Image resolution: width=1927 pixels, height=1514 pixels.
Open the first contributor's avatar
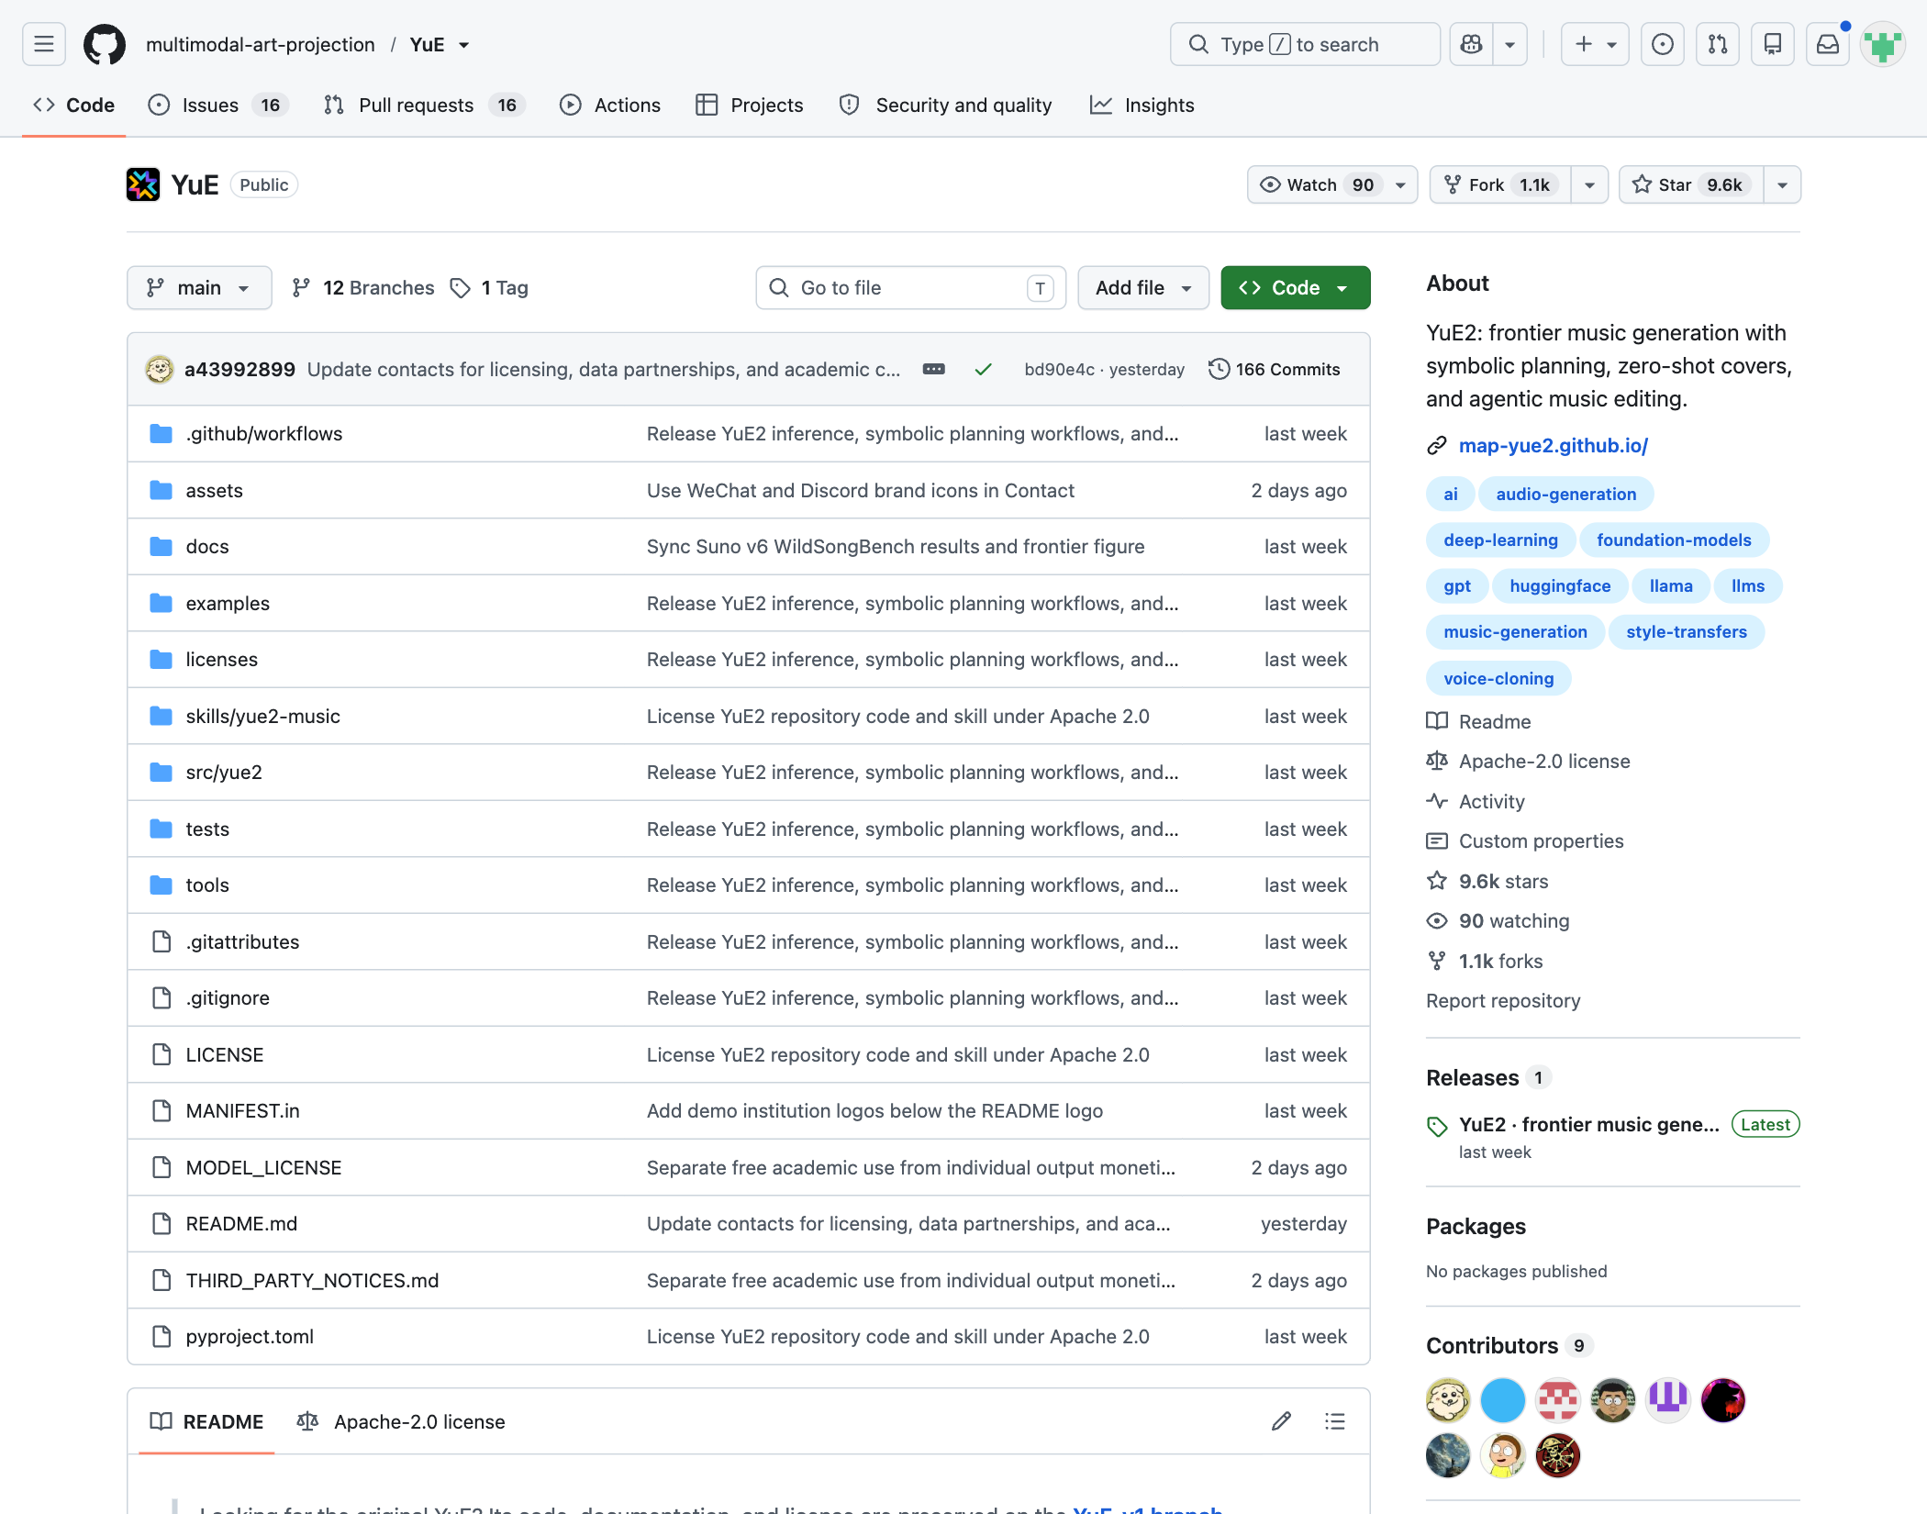[1448, 1400]
